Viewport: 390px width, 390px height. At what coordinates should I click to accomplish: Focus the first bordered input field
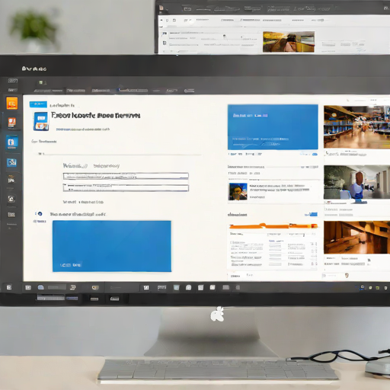pos(126,176)
